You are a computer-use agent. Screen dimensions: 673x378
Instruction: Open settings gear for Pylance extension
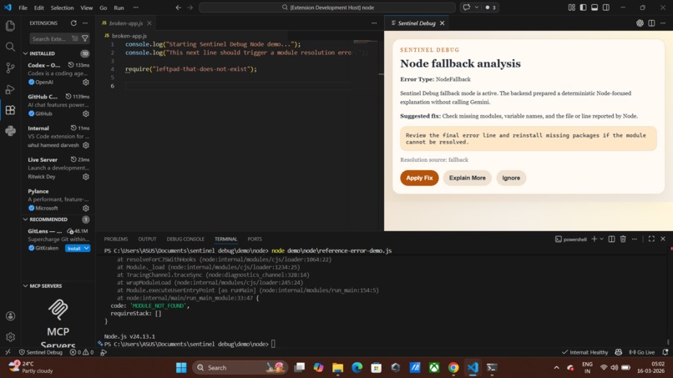86,208
